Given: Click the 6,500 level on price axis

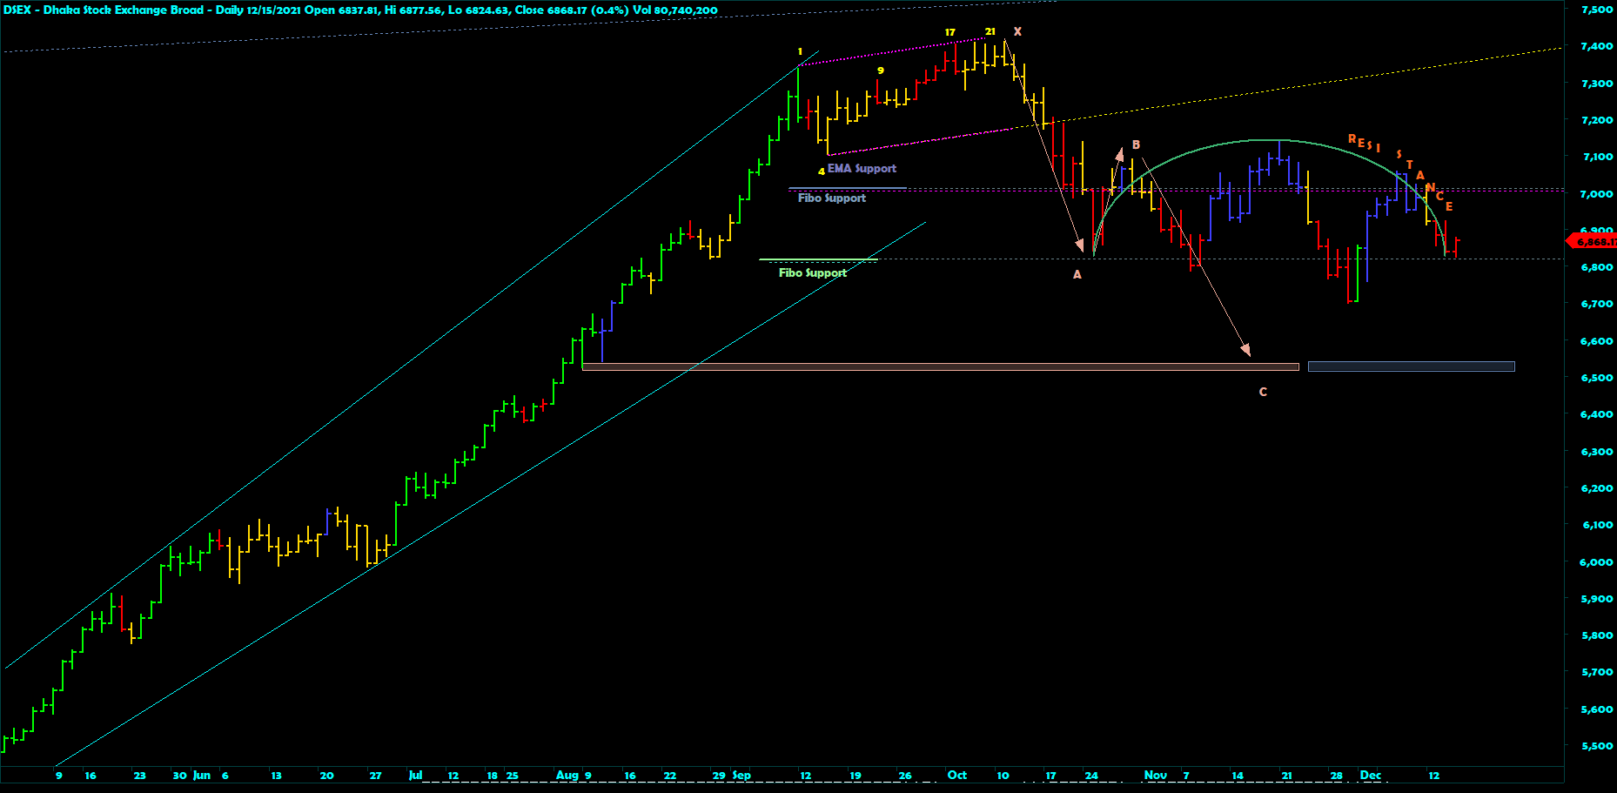Looking at the screenshot, I should pyautogui.click(x=1596, y=378).
